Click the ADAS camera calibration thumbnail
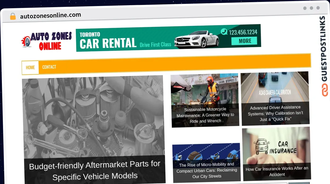Screen dimensions: 330x184 coord(275,87)
